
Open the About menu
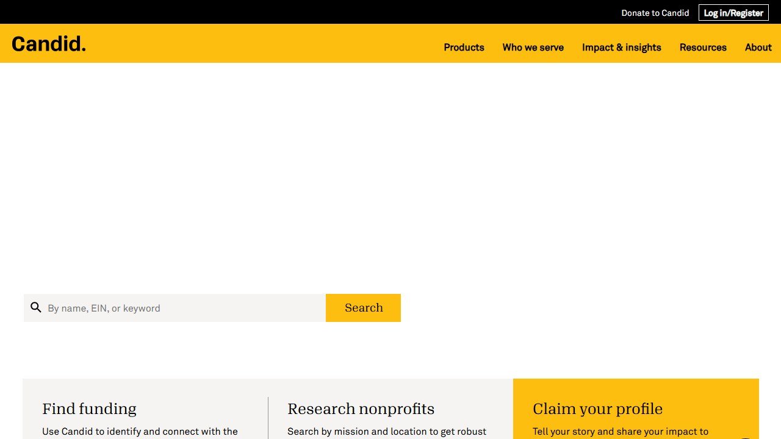[x=758, y=48]
